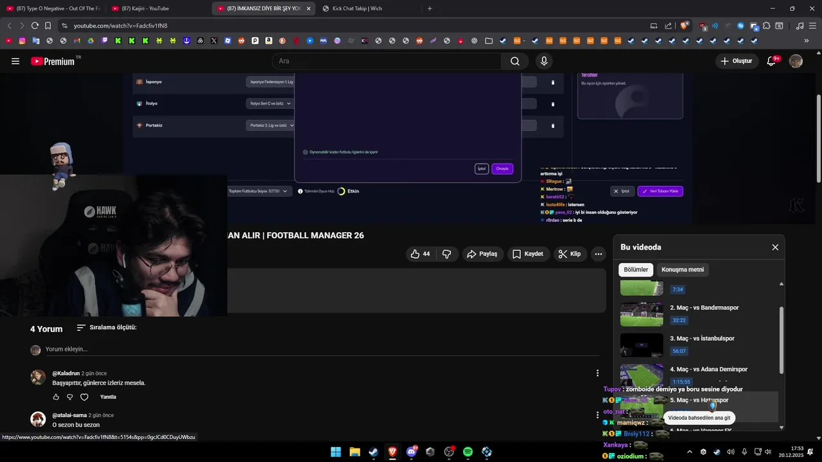
Task: Open more actions three-dot menu under video
Action: tap(599, 254)
